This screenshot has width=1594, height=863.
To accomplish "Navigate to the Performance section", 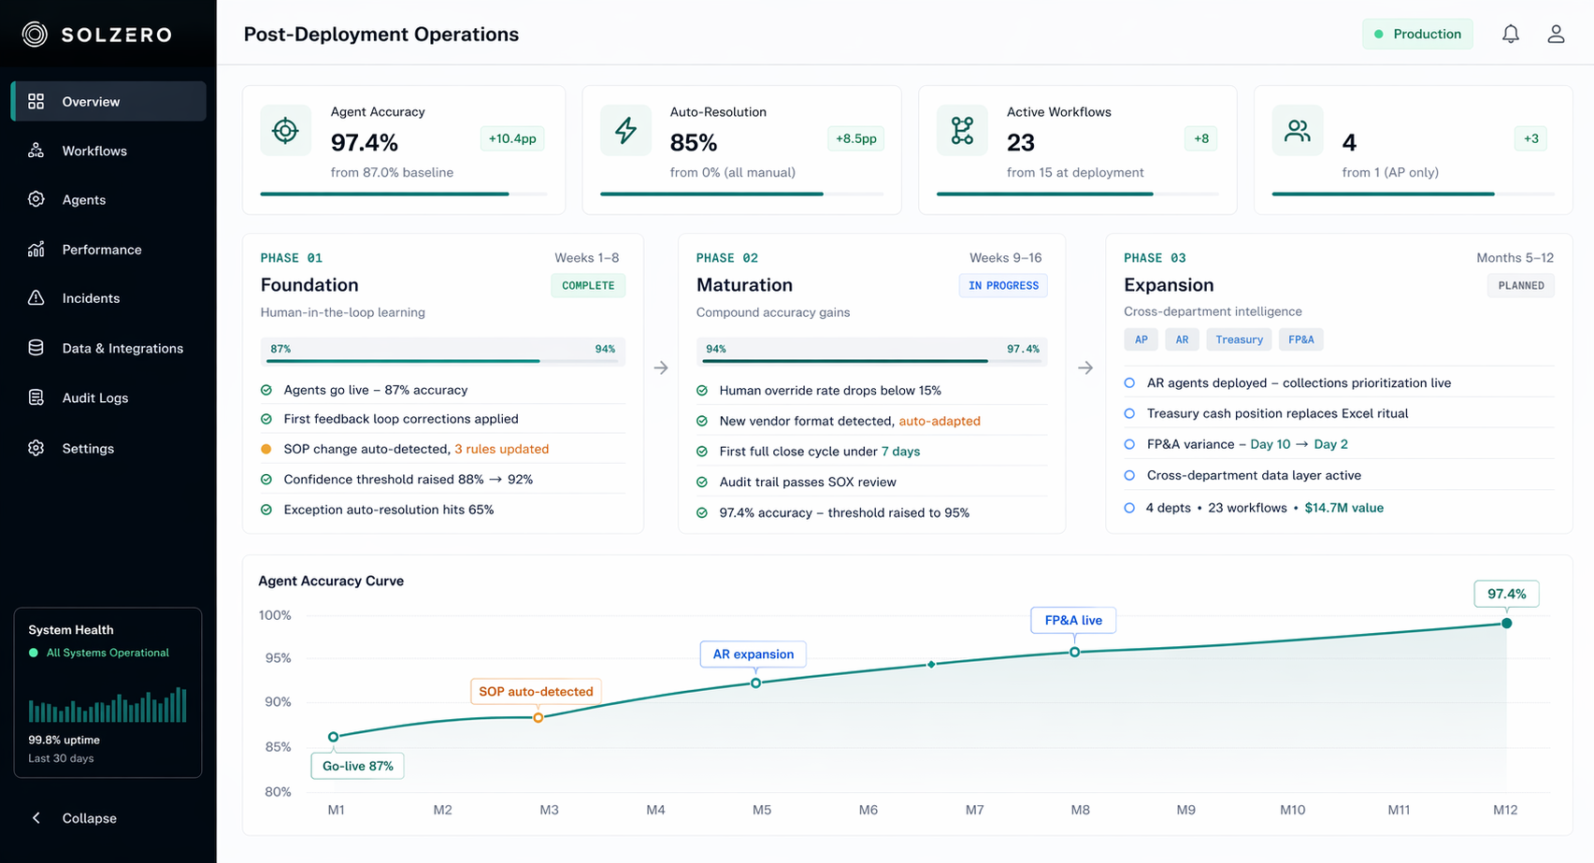I will [108, 249].
